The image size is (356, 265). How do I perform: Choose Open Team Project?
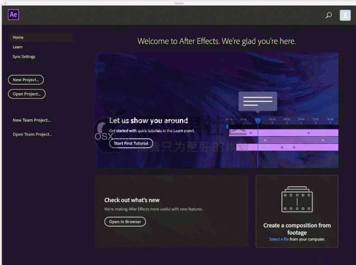pyautogui.click(x=32, y=134)
